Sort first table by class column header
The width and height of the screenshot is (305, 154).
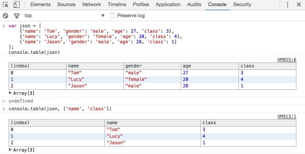coord(268,66)
